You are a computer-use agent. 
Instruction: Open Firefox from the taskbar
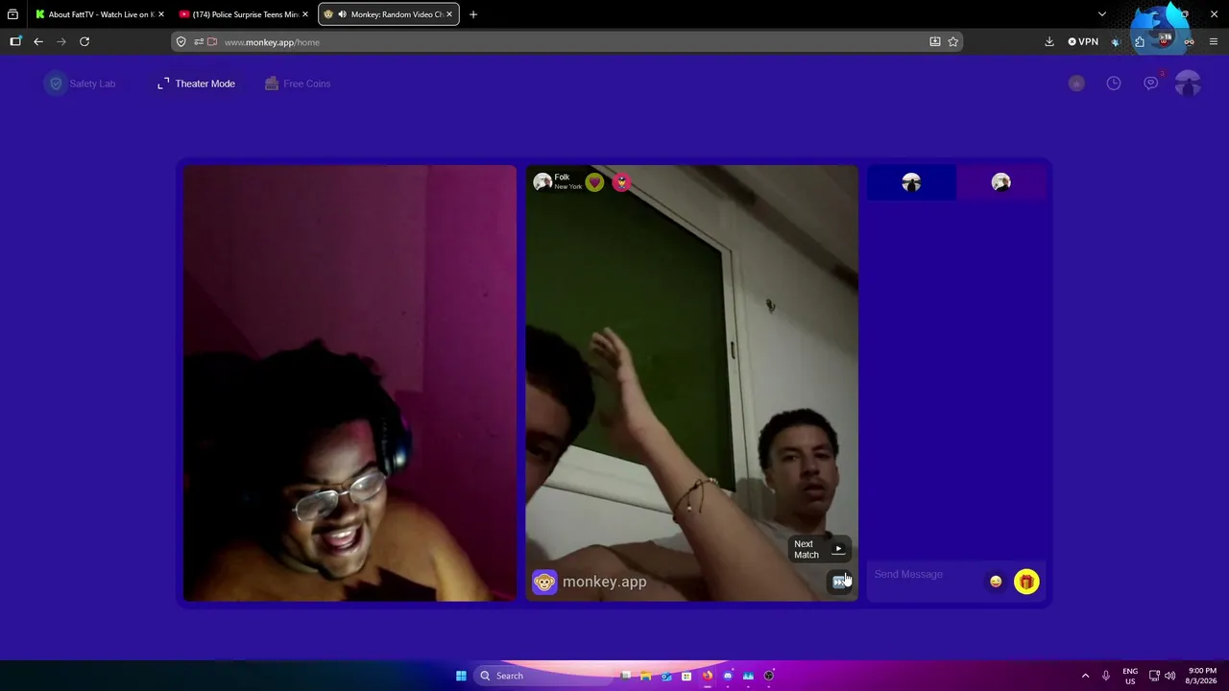point(708,676)
